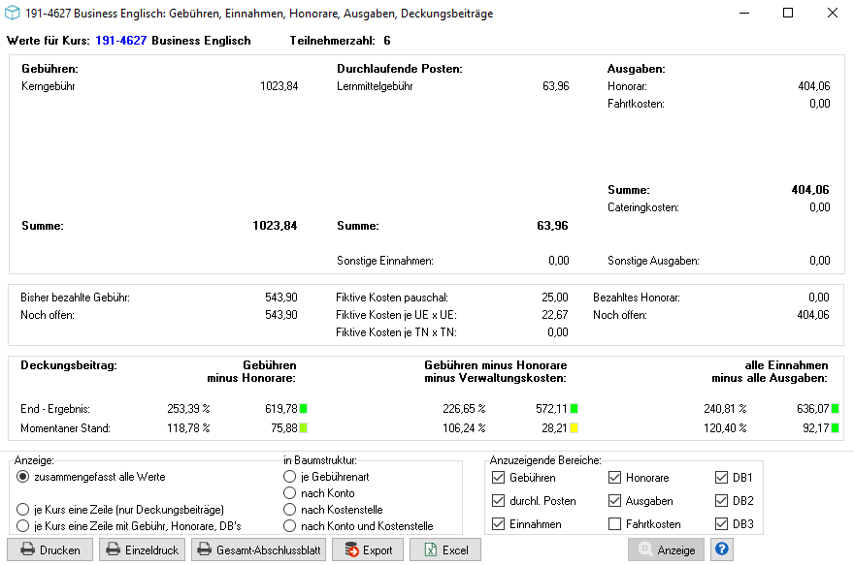854x565 pixels.
Task: Click green indicator beside 619,78
Action: [304, 408]
